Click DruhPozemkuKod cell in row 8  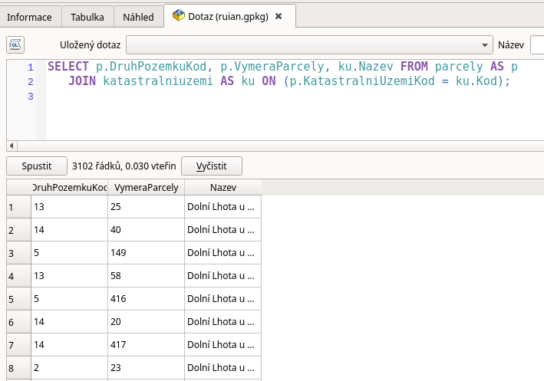point(69,368)
